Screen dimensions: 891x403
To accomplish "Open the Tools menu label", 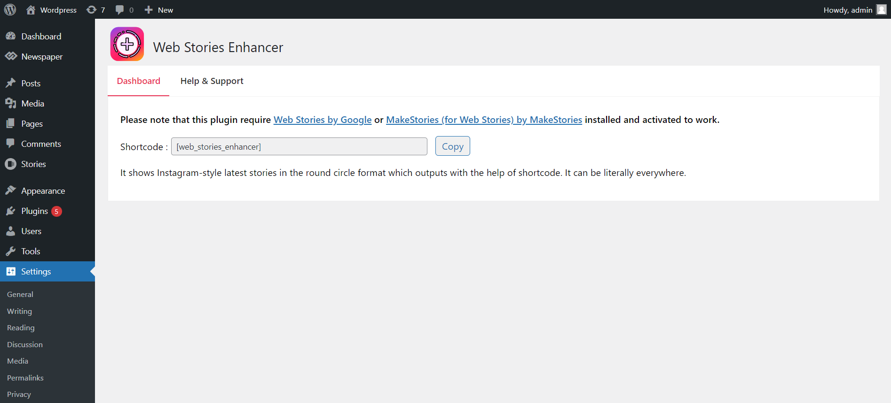I will coord(31,251).
